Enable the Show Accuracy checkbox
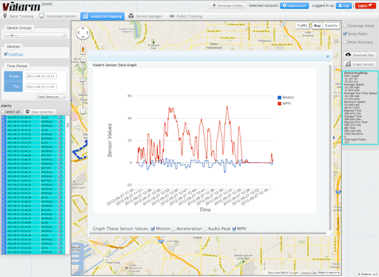This screenshot has height=277, width=379. pos(345,42)
